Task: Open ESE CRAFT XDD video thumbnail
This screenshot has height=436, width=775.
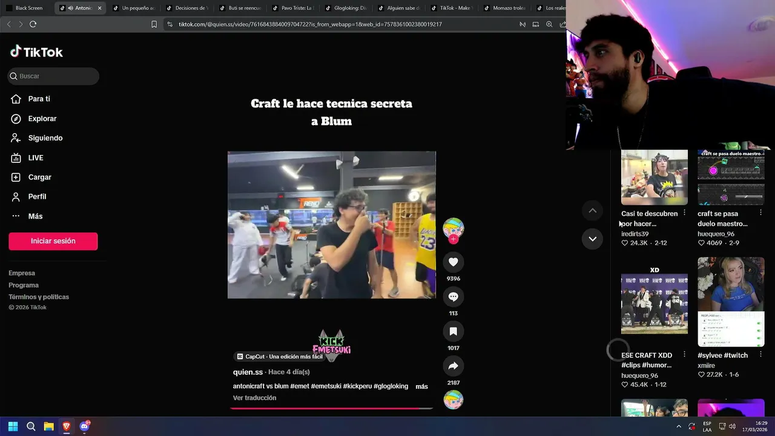Action: point(655,302)
